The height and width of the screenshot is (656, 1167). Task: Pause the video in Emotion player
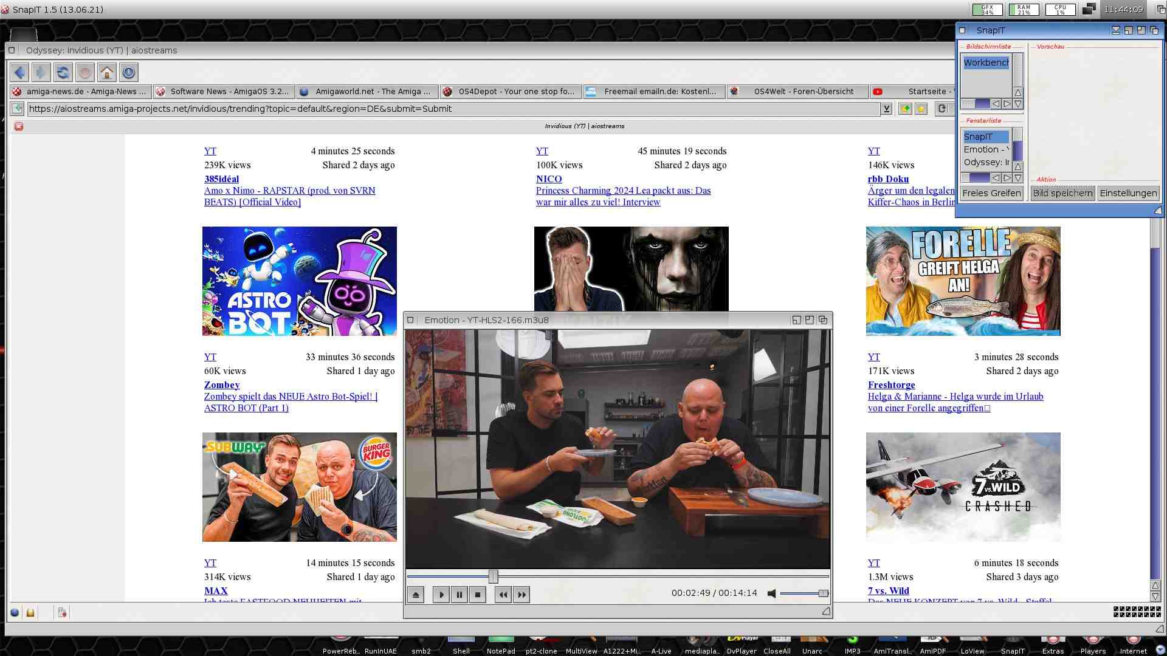[x=460, y=595]
